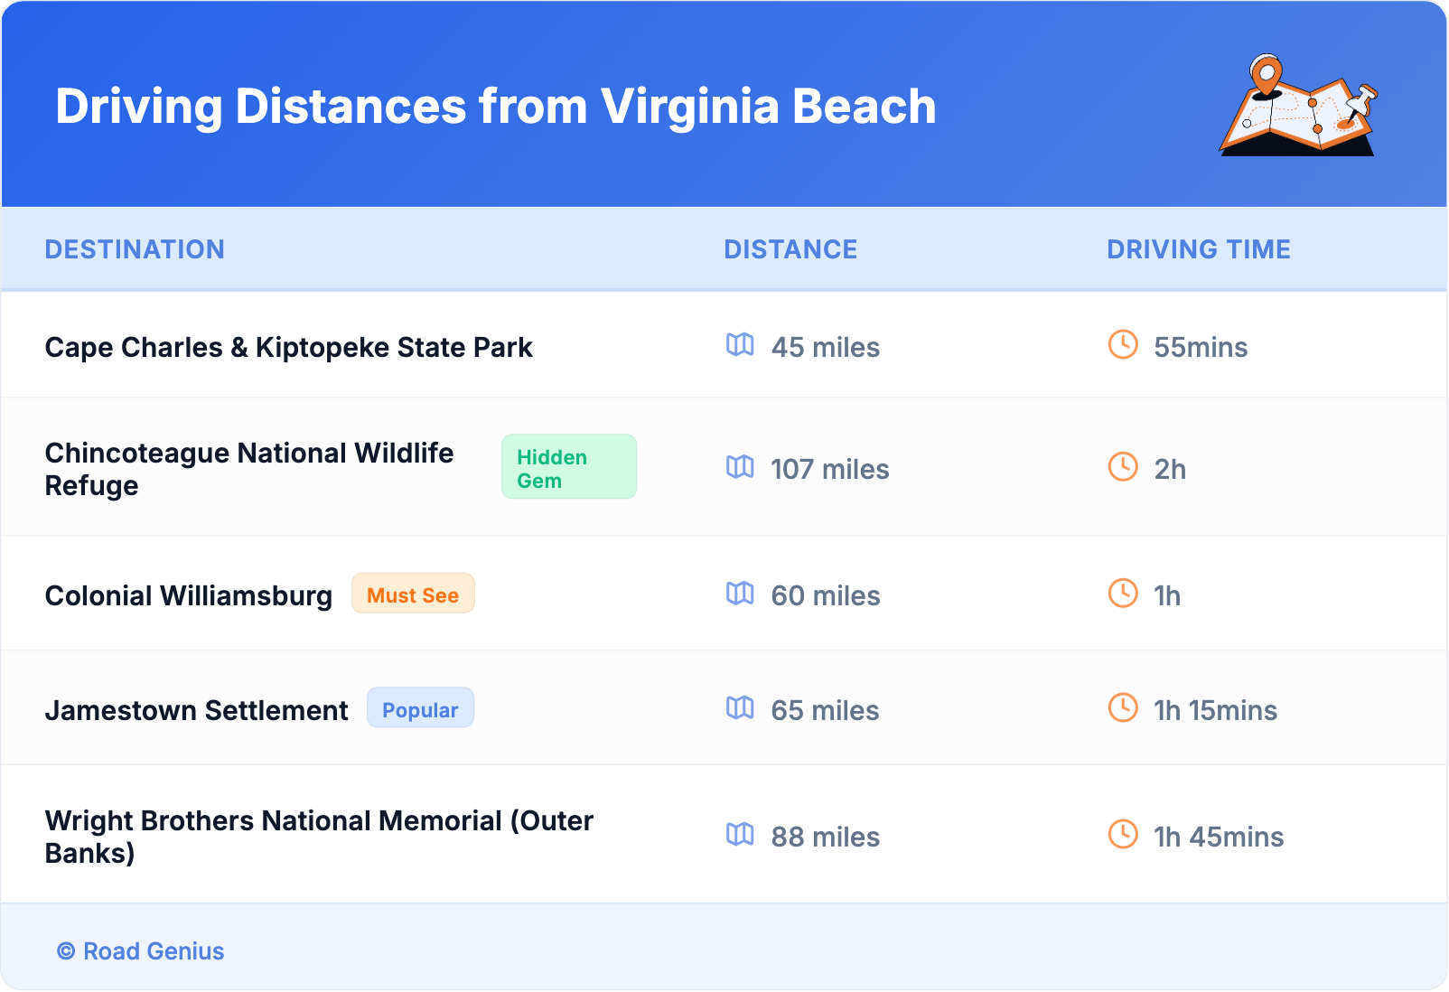Select the Hidden Gem badge
This screenshot has height=992, width=1449.
point(568,467)
